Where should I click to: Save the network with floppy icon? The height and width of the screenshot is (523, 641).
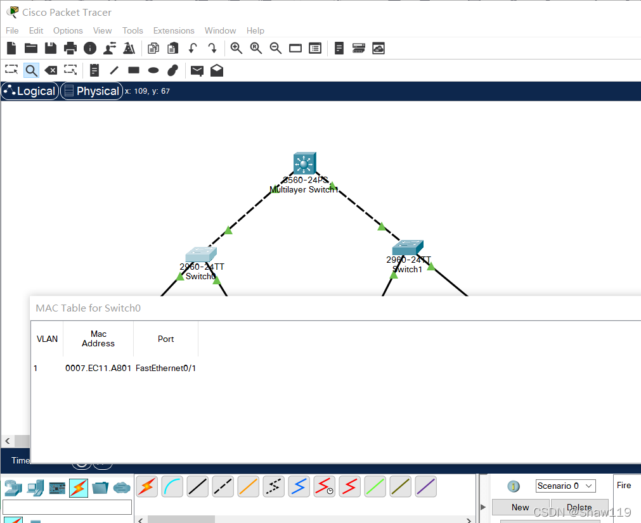[51, 48]
